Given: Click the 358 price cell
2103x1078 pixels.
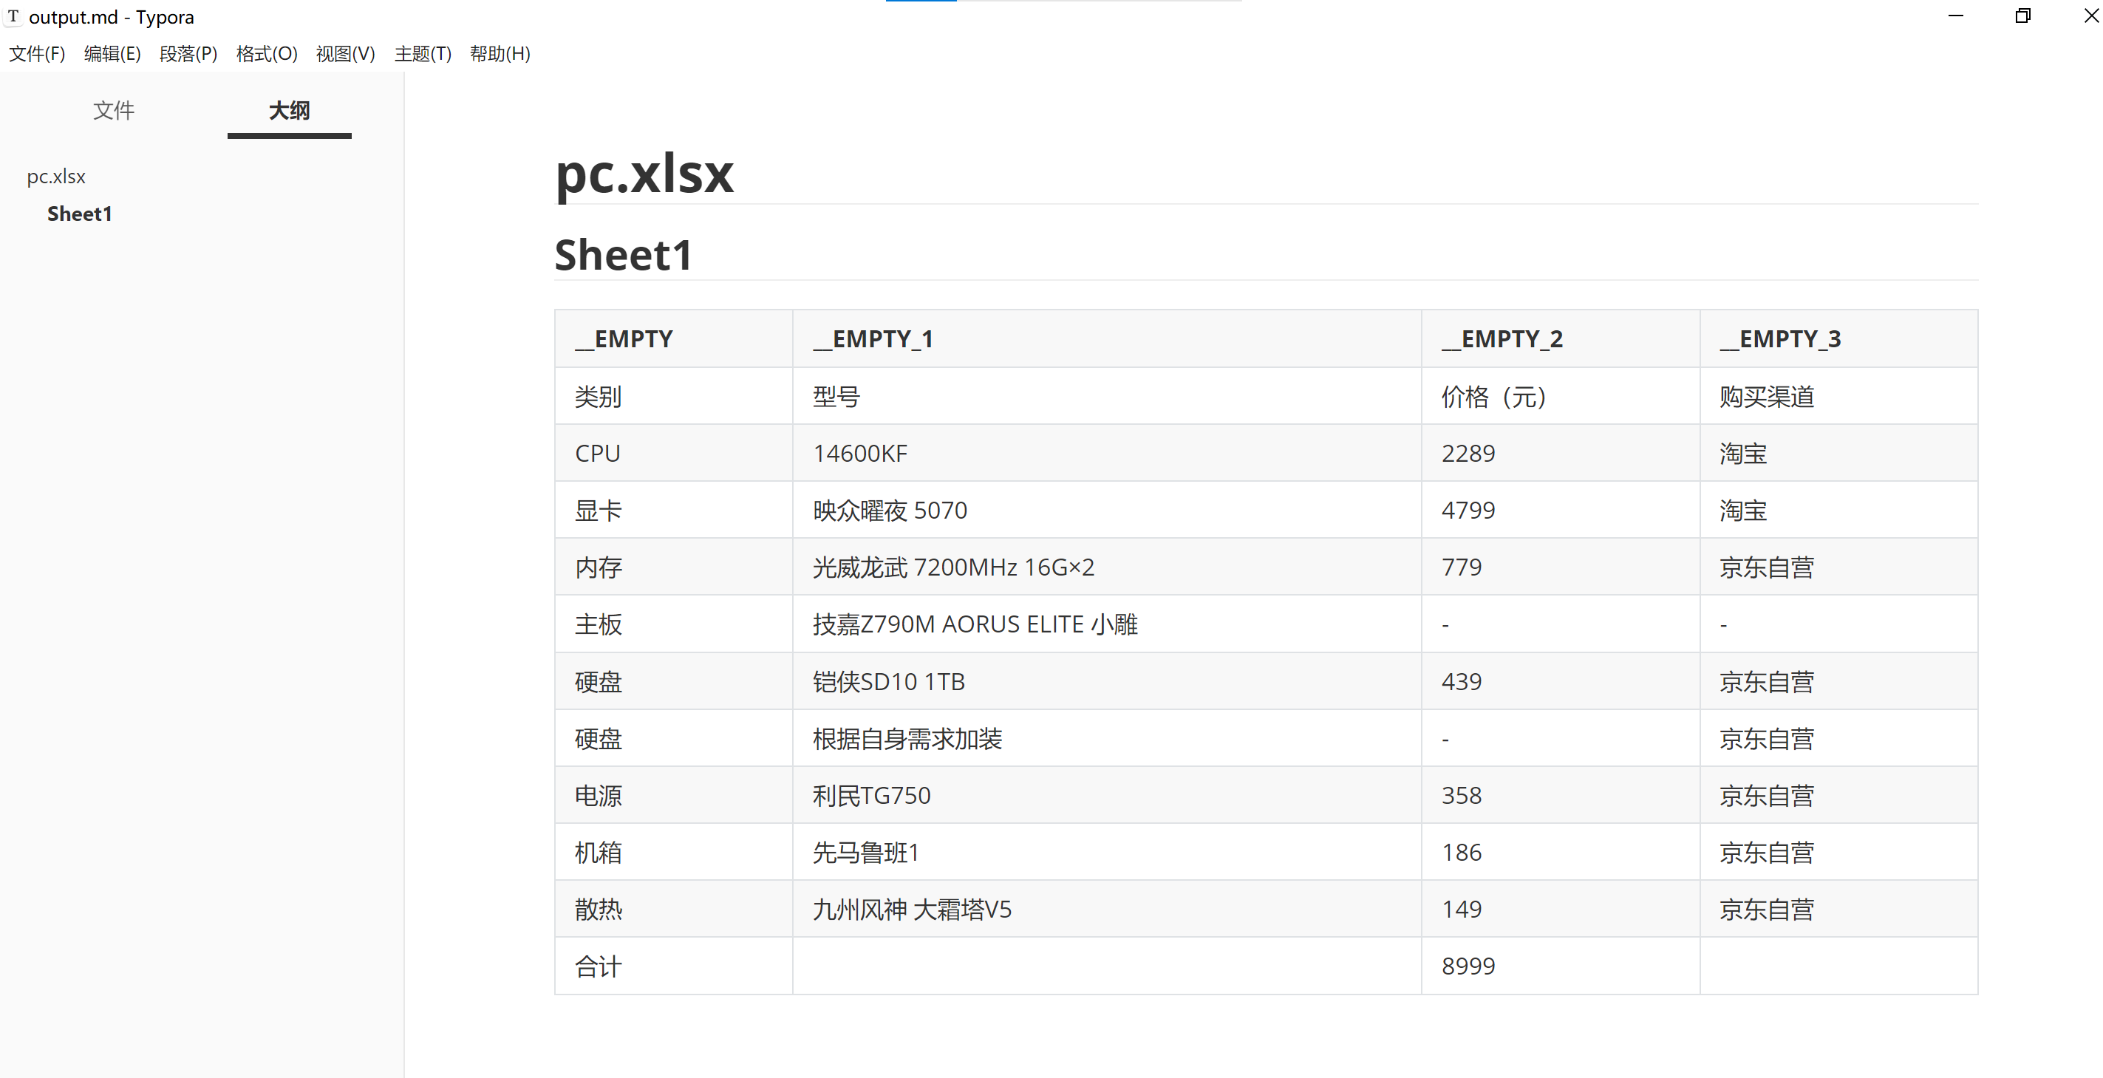Looking at the screenshot, I should point(1560,795).
